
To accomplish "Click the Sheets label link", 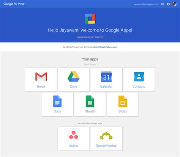I will [90, 111].
